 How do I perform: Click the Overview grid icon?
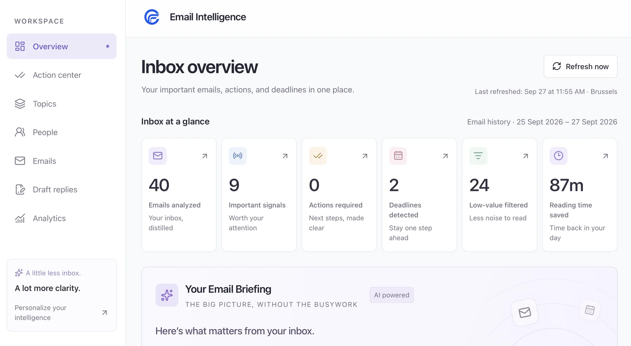coord(20,46)
